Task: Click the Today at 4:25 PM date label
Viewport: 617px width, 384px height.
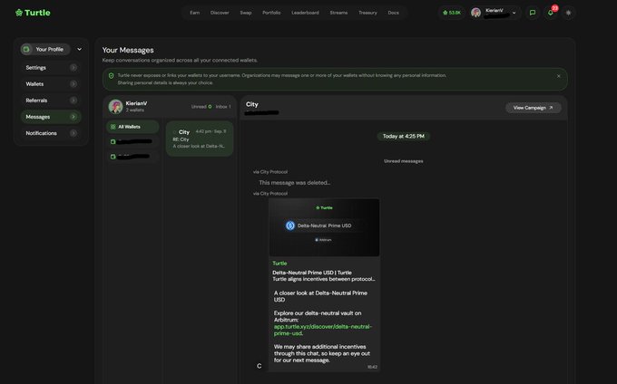Action: tap(404, 136)
